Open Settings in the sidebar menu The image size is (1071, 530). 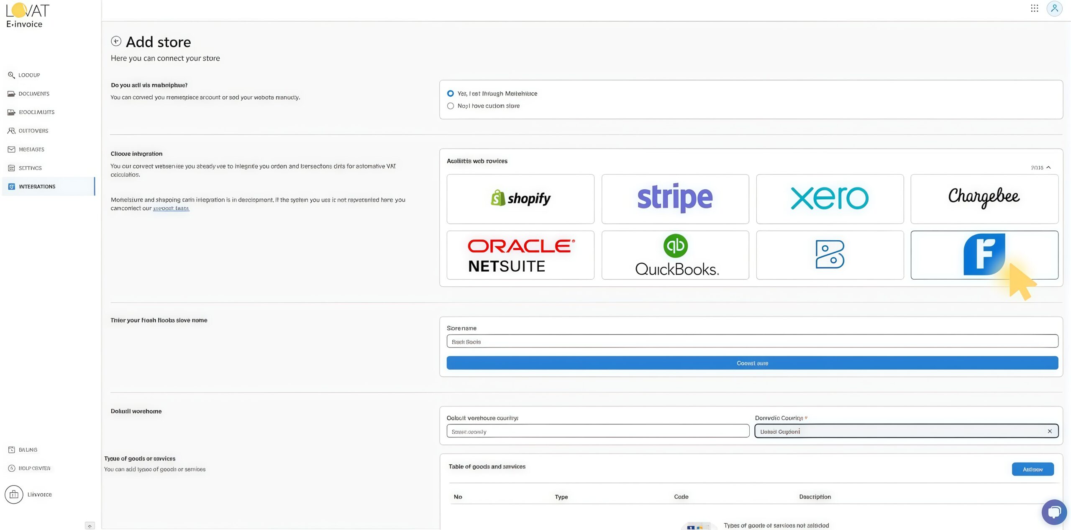(30, 168)
